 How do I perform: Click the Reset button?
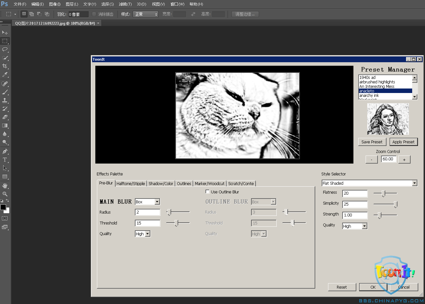(x=342, y=287)
